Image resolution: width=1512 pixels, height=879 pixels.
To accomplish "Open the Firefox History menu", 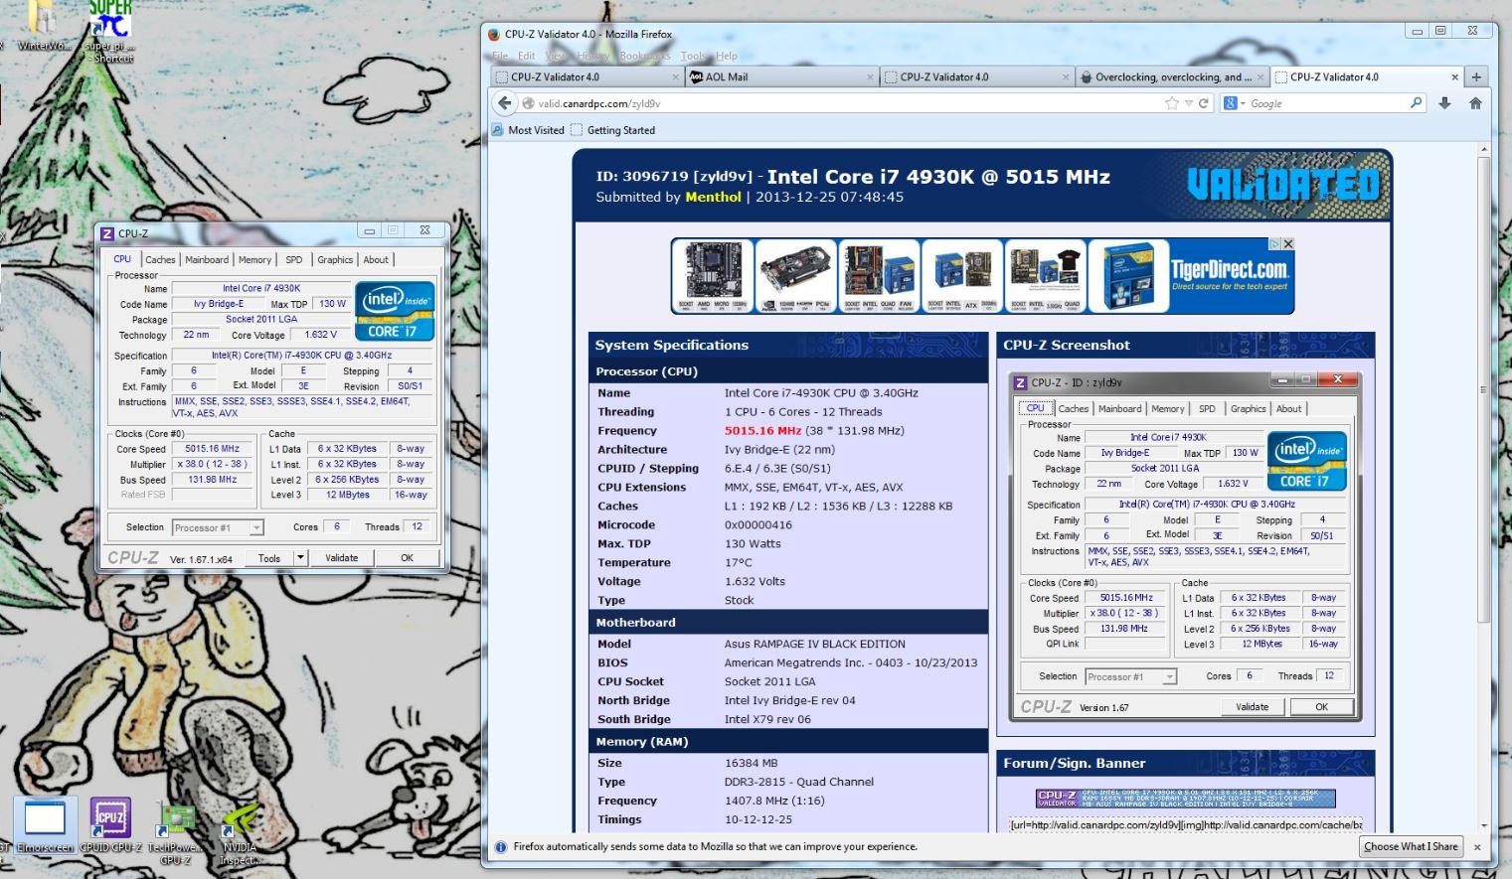I will (x=592, y=56).
